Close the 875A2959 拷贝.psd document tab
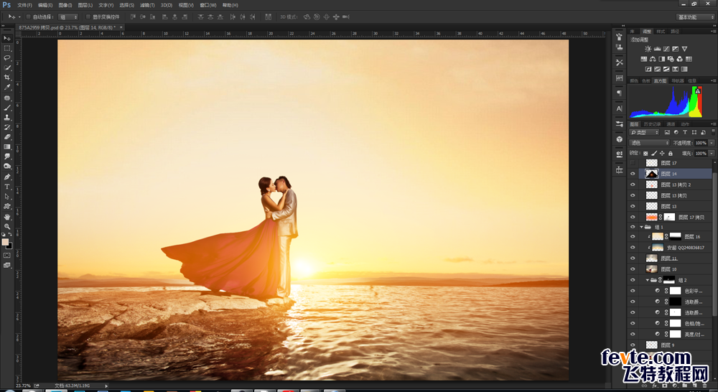Viewport: 718px width, 392px height. tap(121, 27)
